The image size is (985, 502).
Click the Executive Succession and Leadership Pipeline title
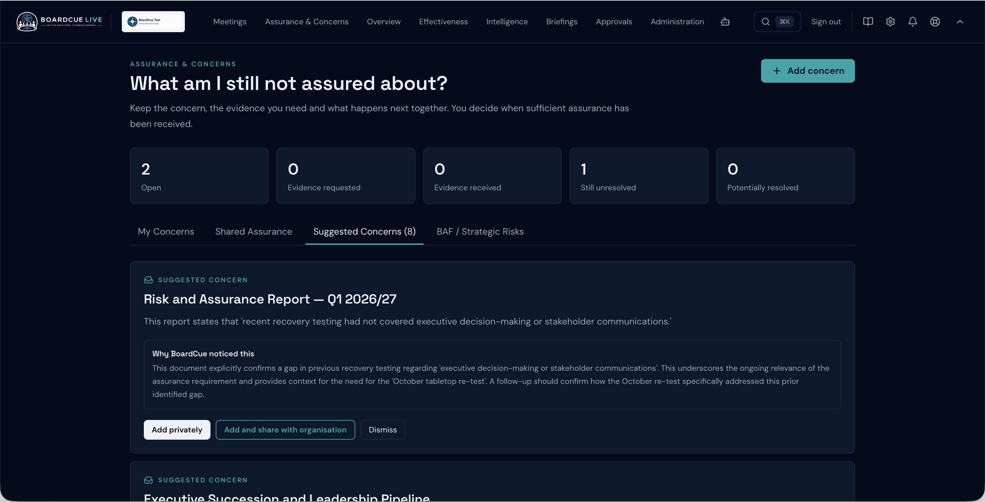point(287,498)
